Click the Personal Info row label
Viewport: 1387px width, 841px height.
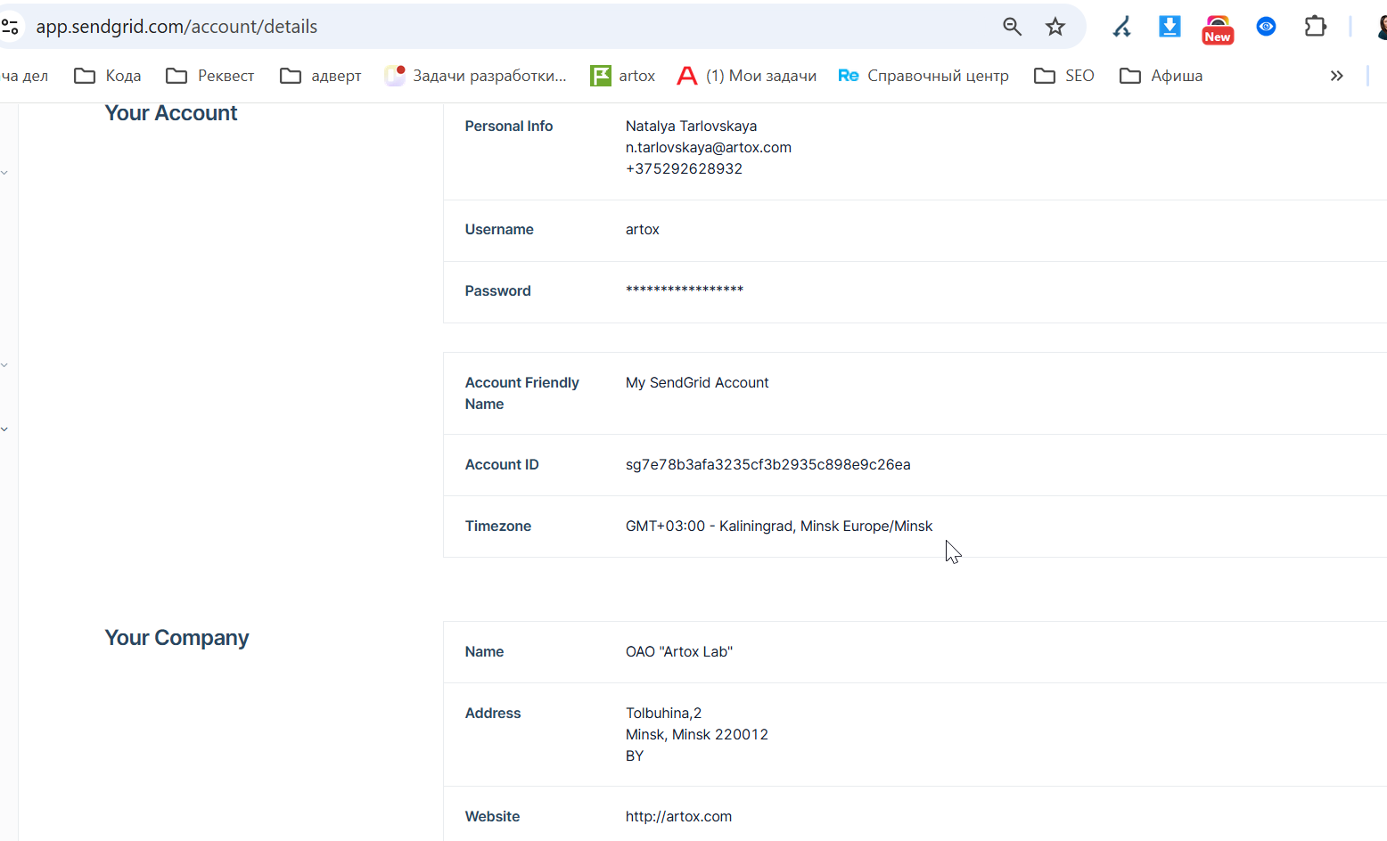tap(509, 126)
